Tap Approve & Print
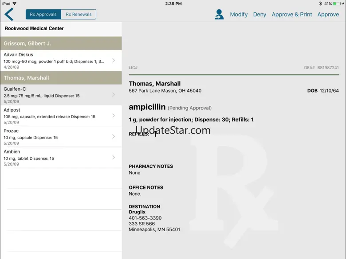 292,15
